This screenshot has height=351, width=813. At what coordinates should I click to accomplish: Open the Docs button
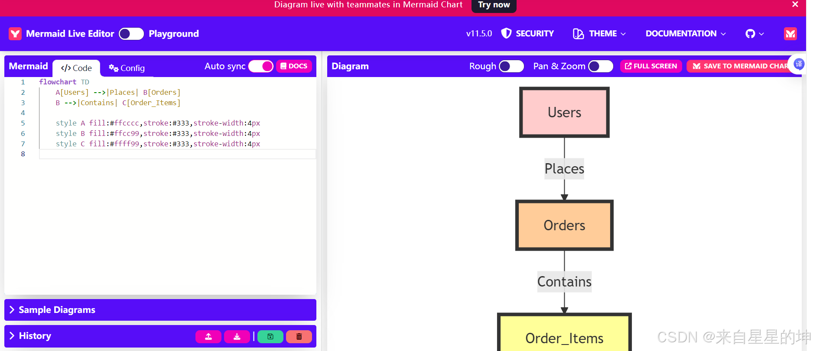point(294,66)
